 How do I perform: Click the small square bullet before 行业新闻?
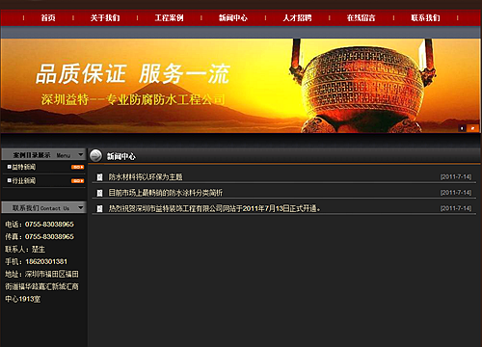[x=10, y=180]
